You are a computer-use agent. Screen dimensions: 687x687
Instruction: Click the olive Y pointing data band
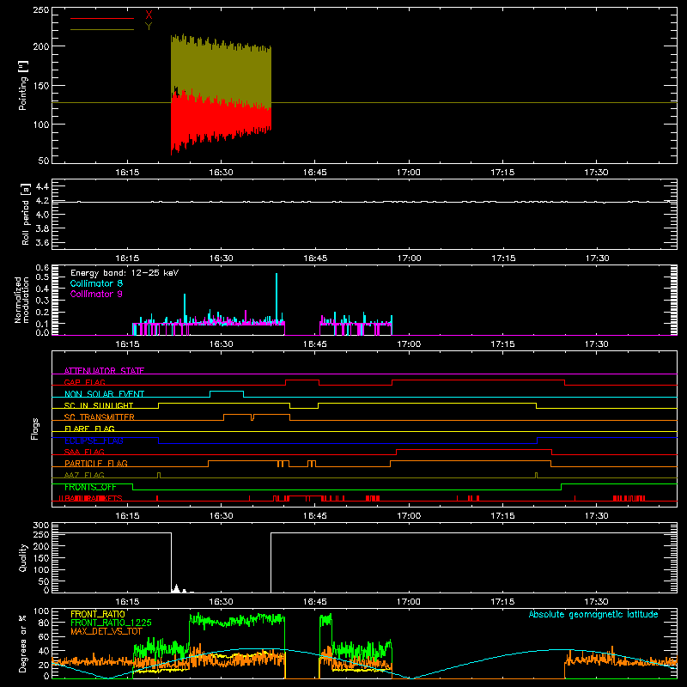coord(221,70)
